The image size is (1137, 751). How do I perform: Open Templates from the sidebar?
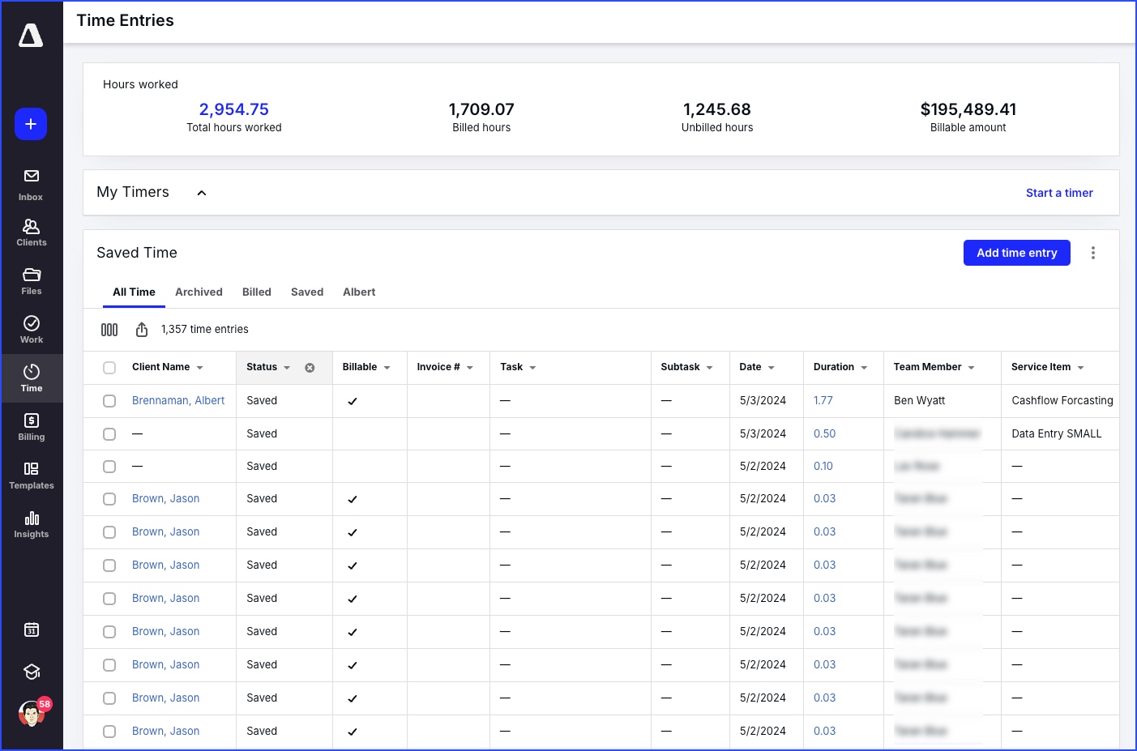[32, 476]
